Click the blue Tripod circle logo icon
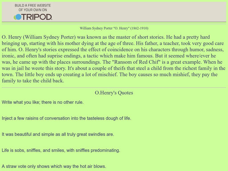The width and height of the screenshot is (228, 171). [18, 17]
